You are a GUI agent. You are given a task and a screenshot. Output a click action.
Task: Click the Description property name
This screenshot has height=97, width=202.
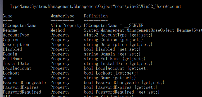[x=16, y=44]
